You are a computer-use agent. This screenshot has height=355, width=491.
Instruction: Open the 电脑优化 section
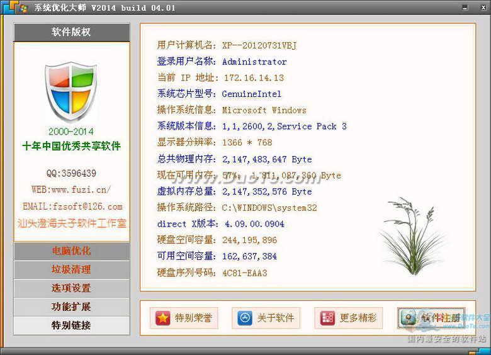coord(71,251)
